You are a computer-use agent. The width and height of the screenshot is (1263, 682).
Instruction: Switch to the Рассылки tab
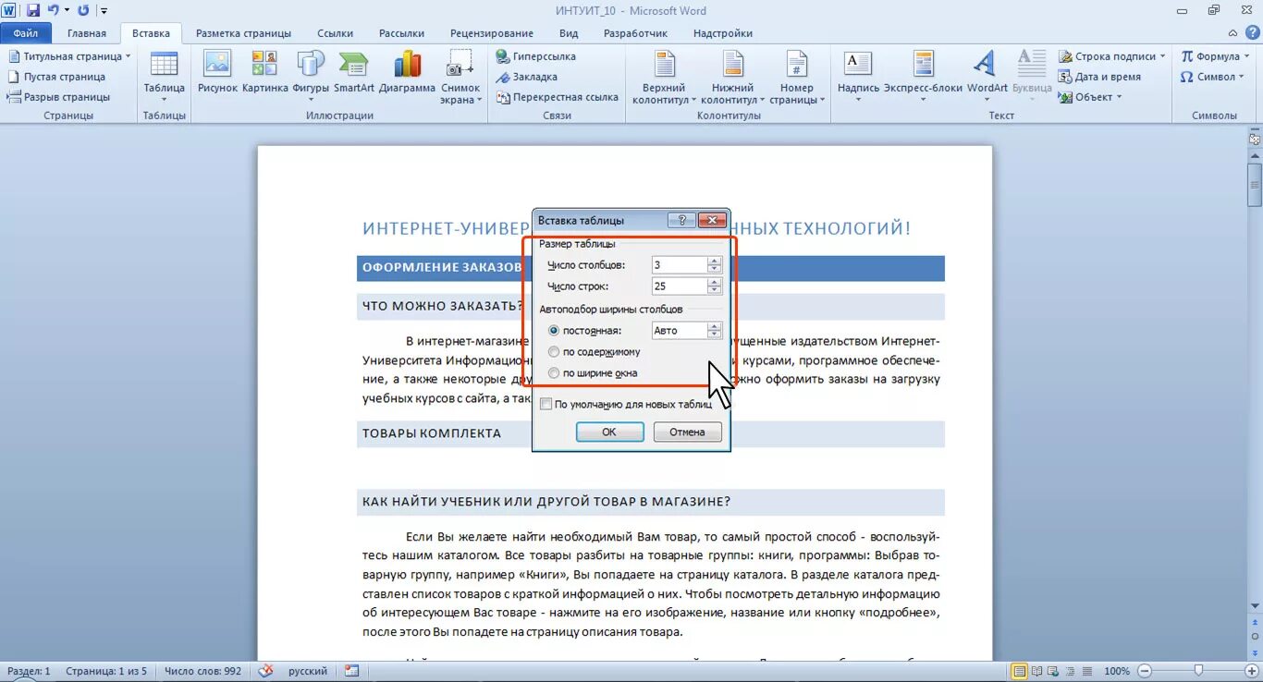401,33
